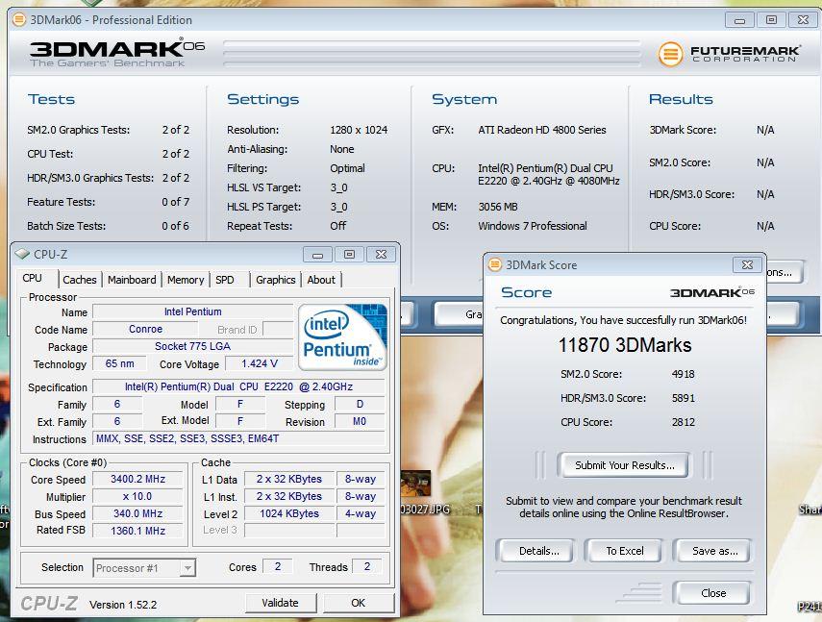Click the 3DMark Score dialog title icon
Screen dimensions: 822x622
click(x=494, y=264)
